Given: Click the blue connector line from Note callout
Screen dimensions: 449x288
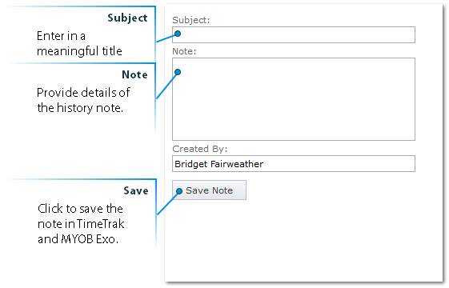Looking at the screenshot, I should point(166,86).
